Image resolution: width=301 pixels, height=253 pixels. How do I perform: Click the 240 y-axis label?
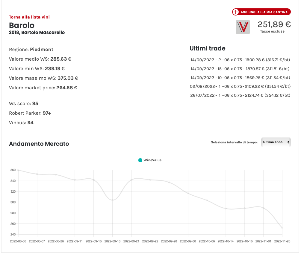click(13, 234)
